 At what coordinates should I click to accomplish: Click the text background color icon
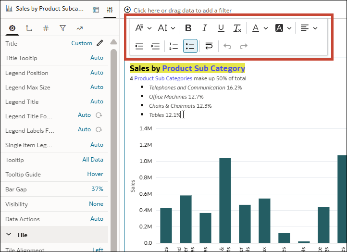(x=279, y=28)
